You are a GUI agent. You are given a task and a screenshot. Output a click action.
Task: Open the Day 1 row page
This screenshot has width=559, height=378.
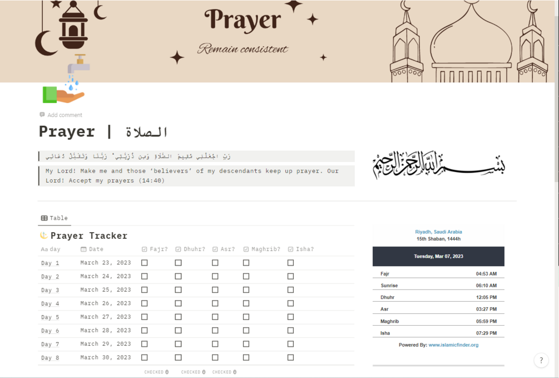[50, 263]
